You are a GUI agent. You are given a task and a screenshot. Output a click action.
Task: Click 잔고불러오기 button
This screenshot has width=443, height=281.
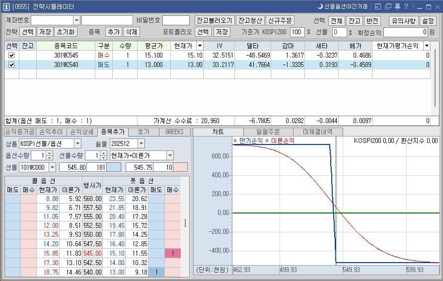(215, 21)
